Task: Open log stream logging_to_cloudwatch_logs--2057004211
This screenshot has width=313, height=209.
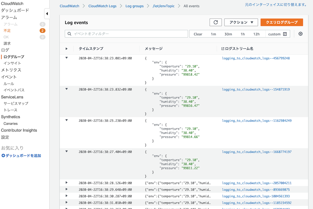Action: pyautogui.click(x=257, y=183)
